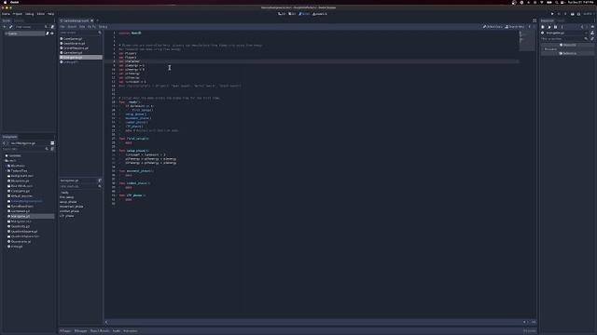Open fourth script in scripts list
Screen dimensions: 597x335
73,53
